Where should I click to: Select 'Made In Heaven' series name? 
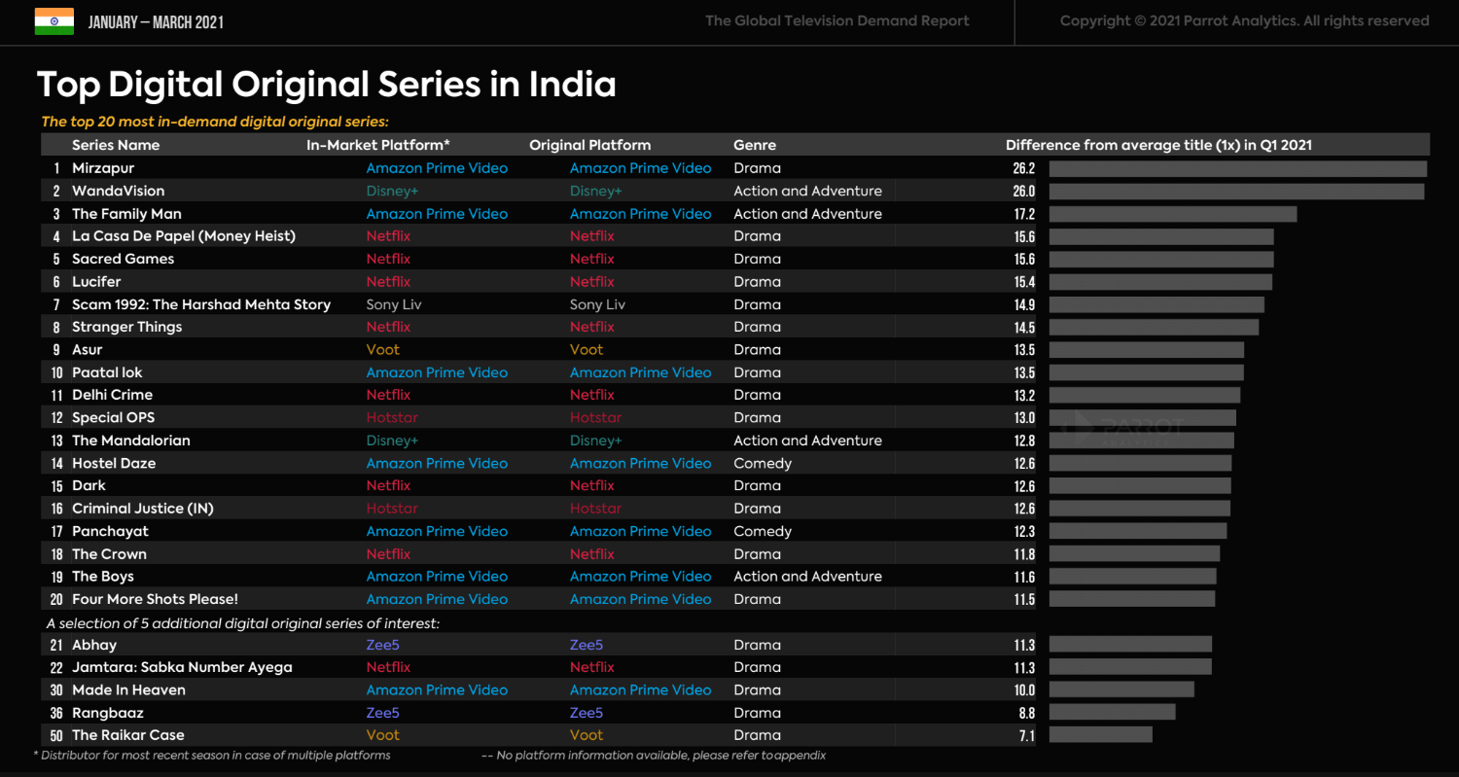(x=128, y=690)
